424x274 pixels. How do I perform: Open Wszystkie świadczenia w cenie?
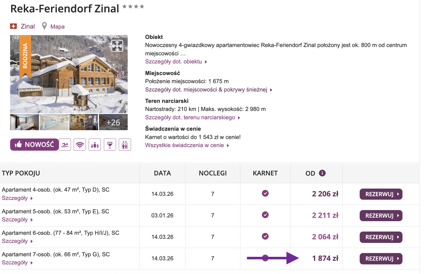pyautogui.click(x=184, y=145)
